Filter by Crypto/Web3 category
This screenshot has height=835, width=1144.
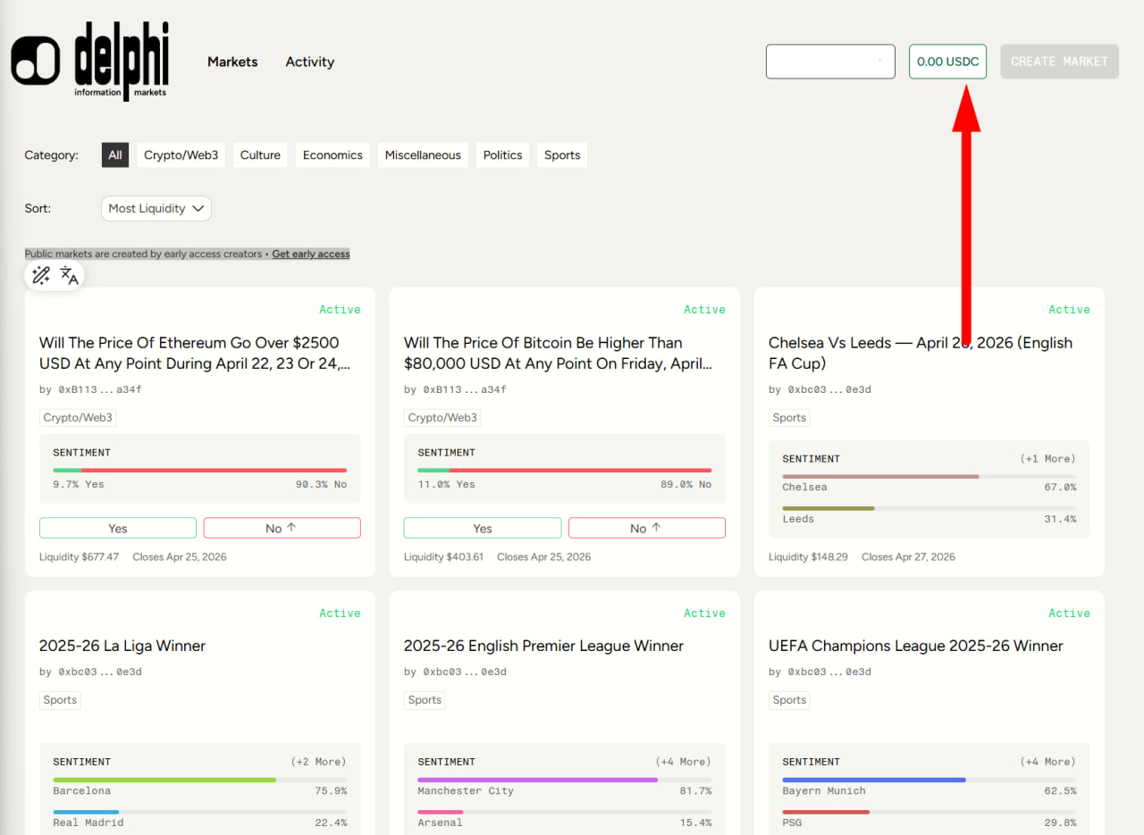pos(181,154)
